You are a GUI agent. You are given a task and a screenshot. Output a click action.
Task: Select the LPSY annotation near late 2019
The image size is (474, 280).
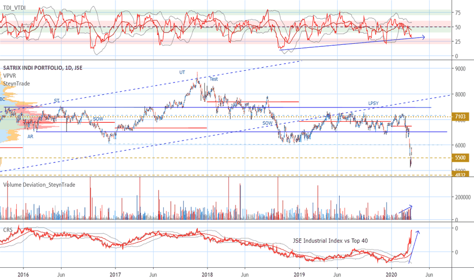coord(373,103)
